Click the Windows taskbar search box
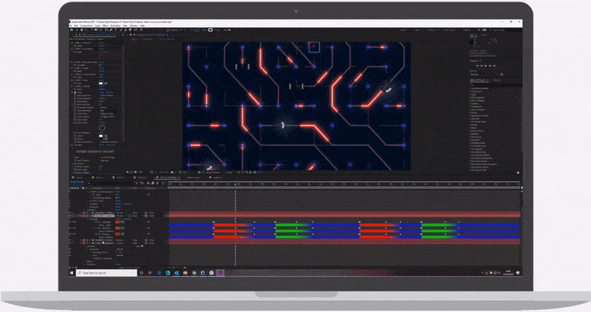Viewport: 591px width, 312px height. point(107,273)
